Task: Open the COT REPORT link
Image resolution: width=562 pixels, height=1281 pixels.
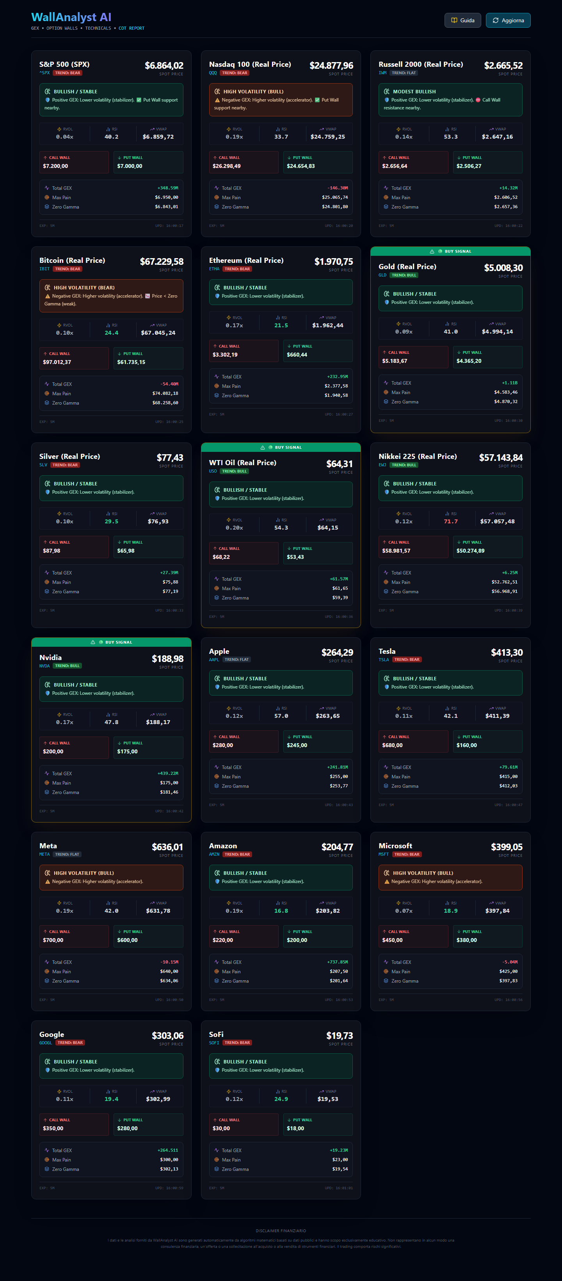Action: [131, 29]
